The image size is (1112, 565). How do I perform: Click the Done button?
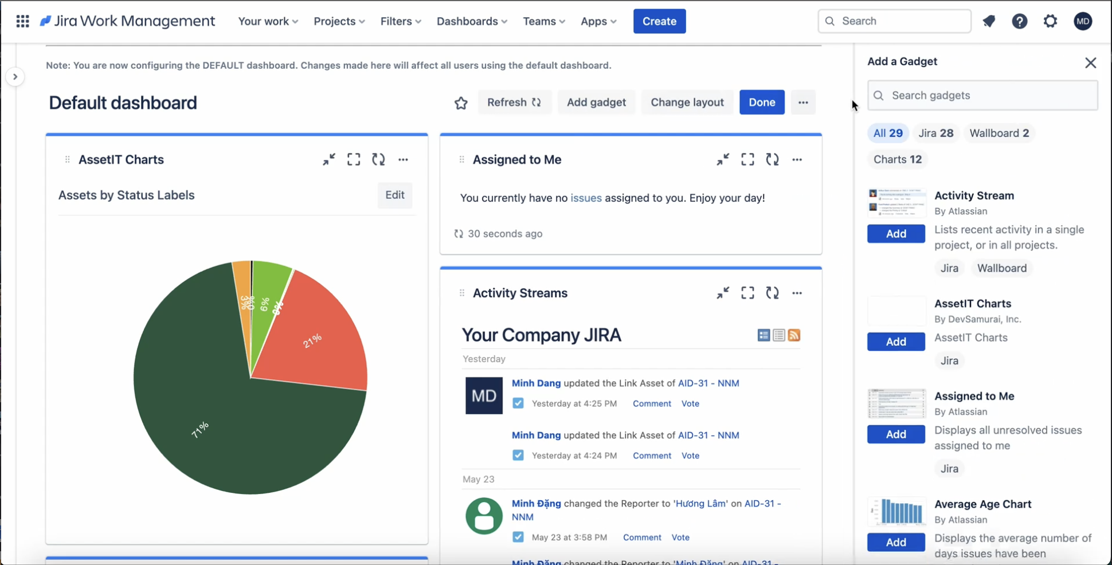click(x=761, y=103)
